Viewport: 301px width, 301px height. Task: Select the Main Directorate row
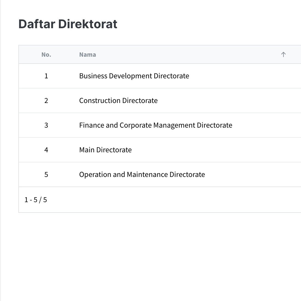(x=105, y=150)
